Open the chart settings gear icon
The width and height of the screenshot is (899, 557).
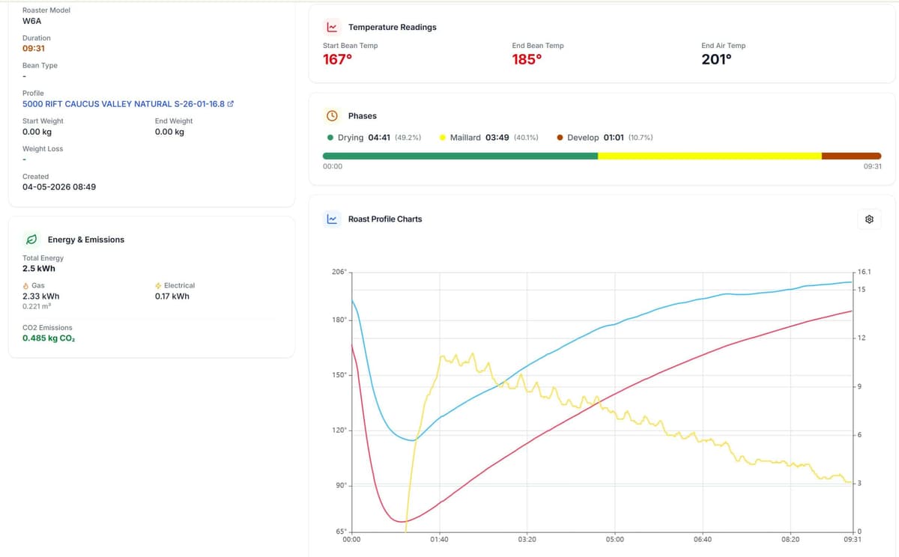coord(869,219)
